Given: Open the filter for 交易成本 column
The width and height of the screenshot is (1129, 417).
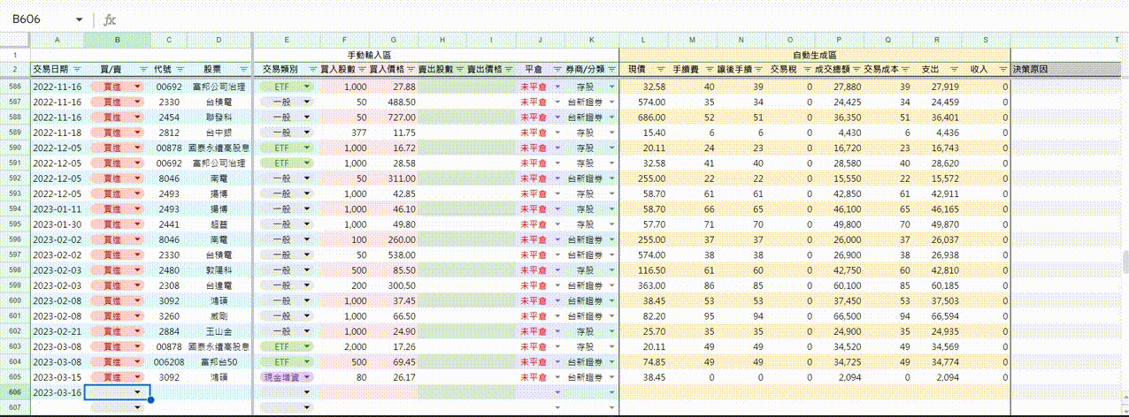Looking at the screenshot, I should tap(905, 69).
